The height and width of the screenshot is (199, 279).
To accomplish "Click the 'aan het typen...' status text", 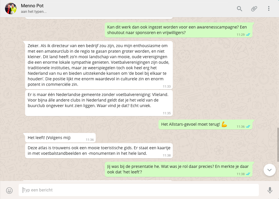I will pos(34,12).
